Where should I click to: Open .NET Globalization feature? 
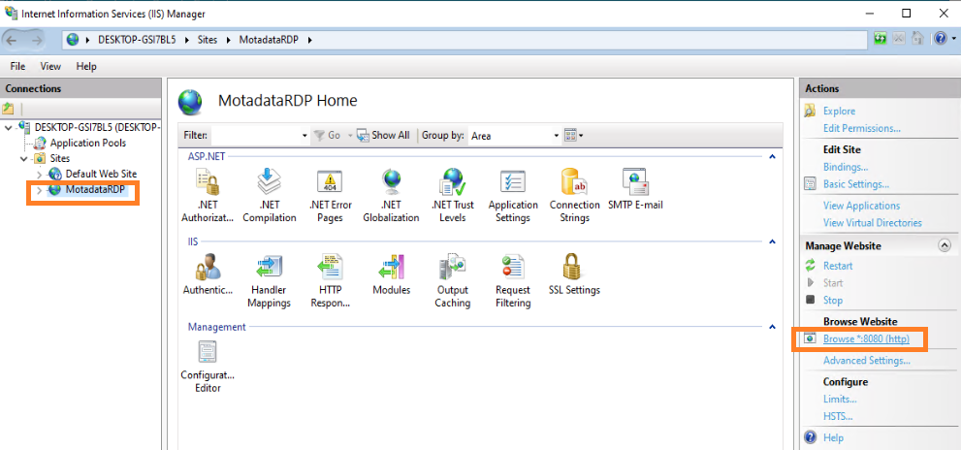coord(391,194)
